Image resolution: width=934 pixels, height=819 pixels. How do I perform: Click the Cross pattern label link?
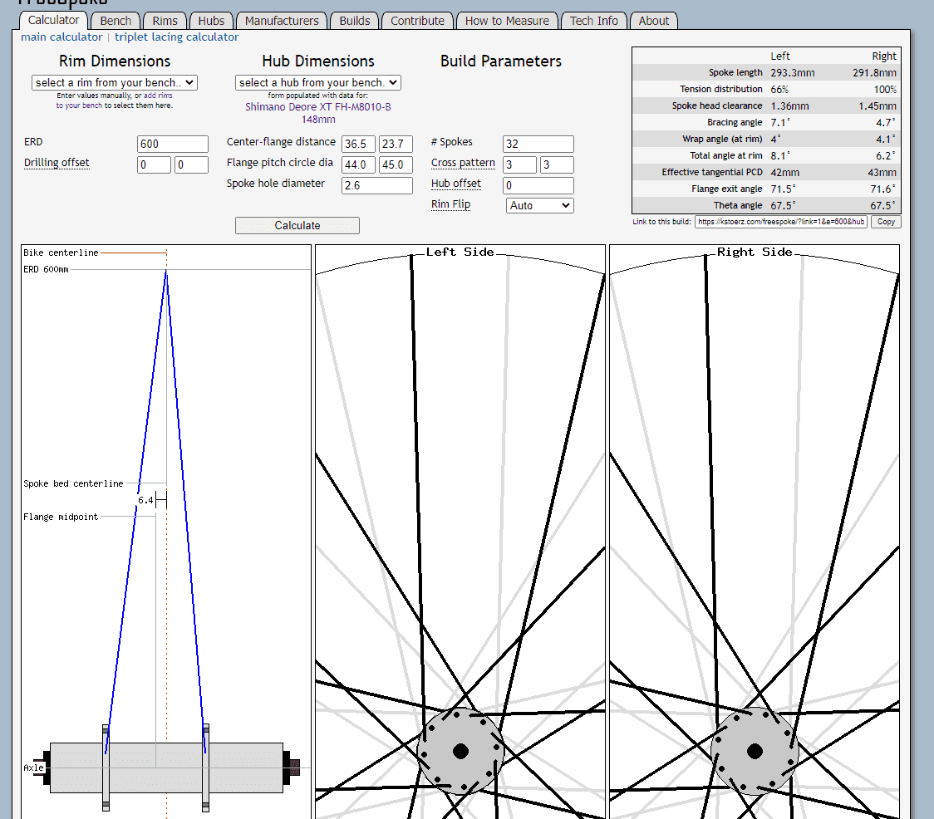point(463,163)
